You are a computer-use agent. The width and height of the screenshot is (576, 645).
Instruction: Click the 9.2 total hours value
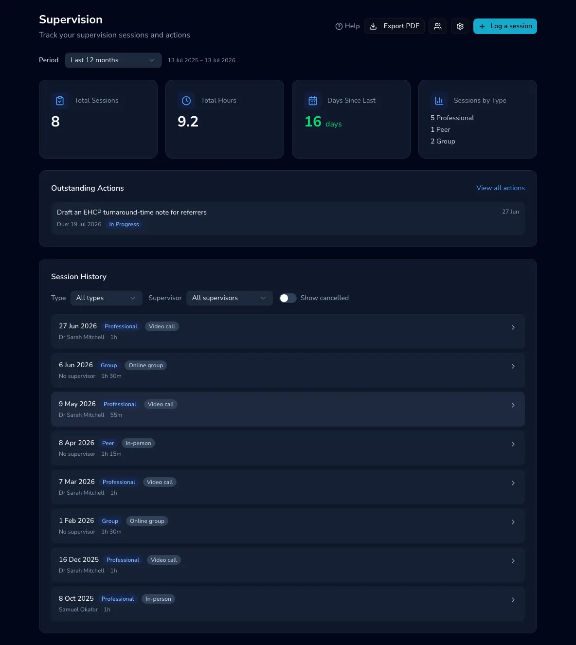(188, 122)
